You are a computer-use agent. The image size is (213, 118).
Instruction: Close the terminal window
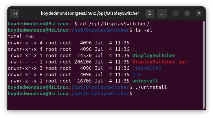pos(199,13)
